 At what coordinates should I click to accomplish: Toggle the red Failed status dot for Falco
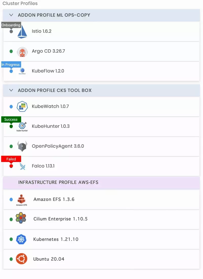click(11, 166)
